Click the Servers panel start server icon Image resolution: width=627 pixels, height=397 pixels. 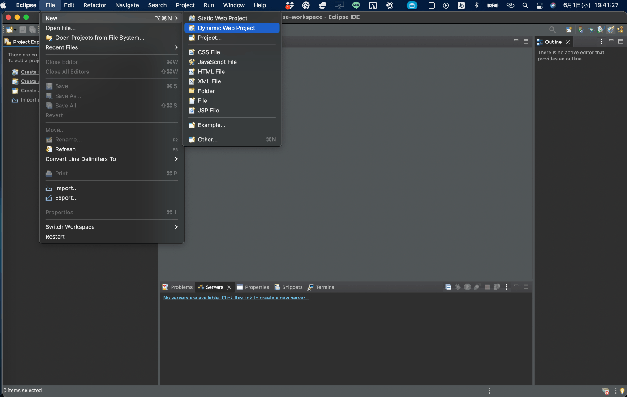[x=468, y=287]
